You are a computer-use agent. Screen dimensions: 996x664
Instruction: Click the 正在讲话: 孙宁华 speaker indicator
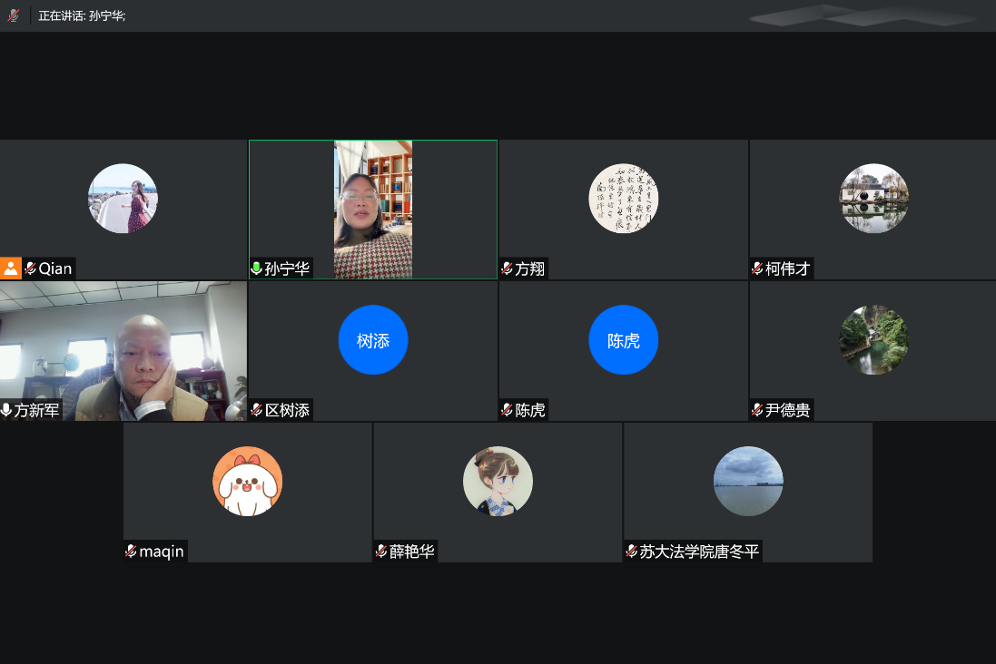click(82, 15)
